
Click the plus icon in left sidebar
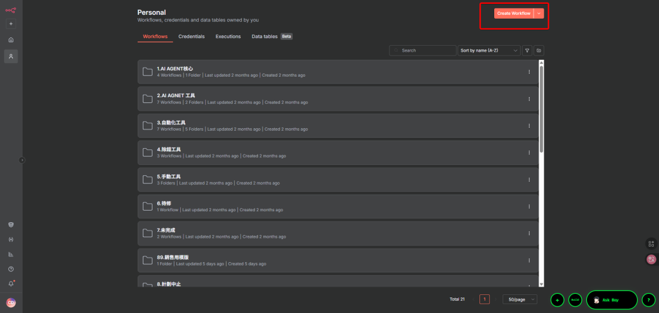(11, 24)
